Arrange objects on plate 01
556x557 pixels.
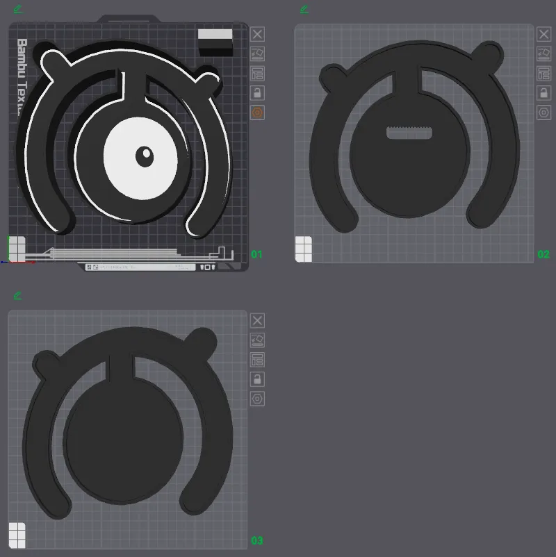coord(257,73)
